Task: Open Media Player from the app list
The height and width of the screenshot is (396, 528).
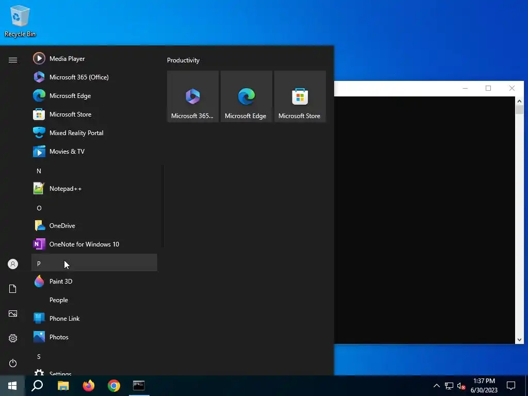Action: pyautogui.click(x=94, y=59)
